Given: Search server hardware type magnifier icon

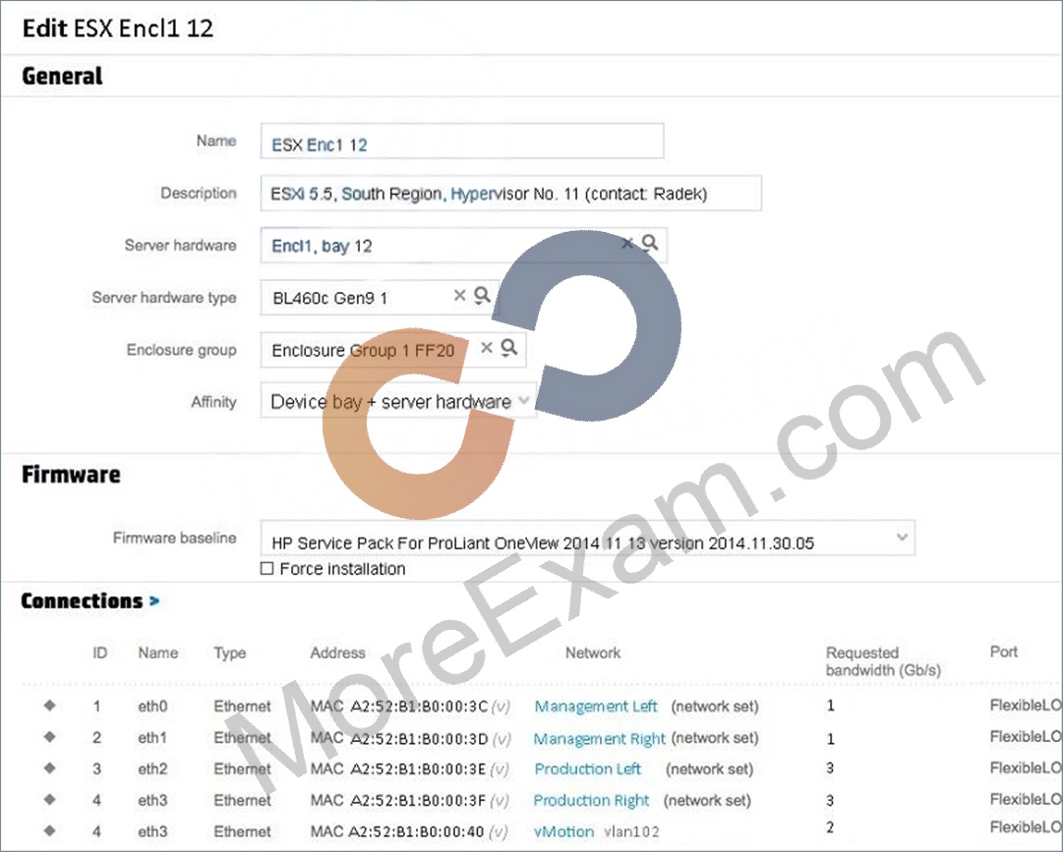Looking at the screenshot, I should tap(482, 295).
